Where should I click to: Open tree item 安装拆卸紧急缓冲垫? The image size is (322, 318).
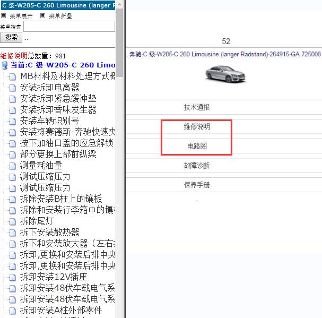58,98
